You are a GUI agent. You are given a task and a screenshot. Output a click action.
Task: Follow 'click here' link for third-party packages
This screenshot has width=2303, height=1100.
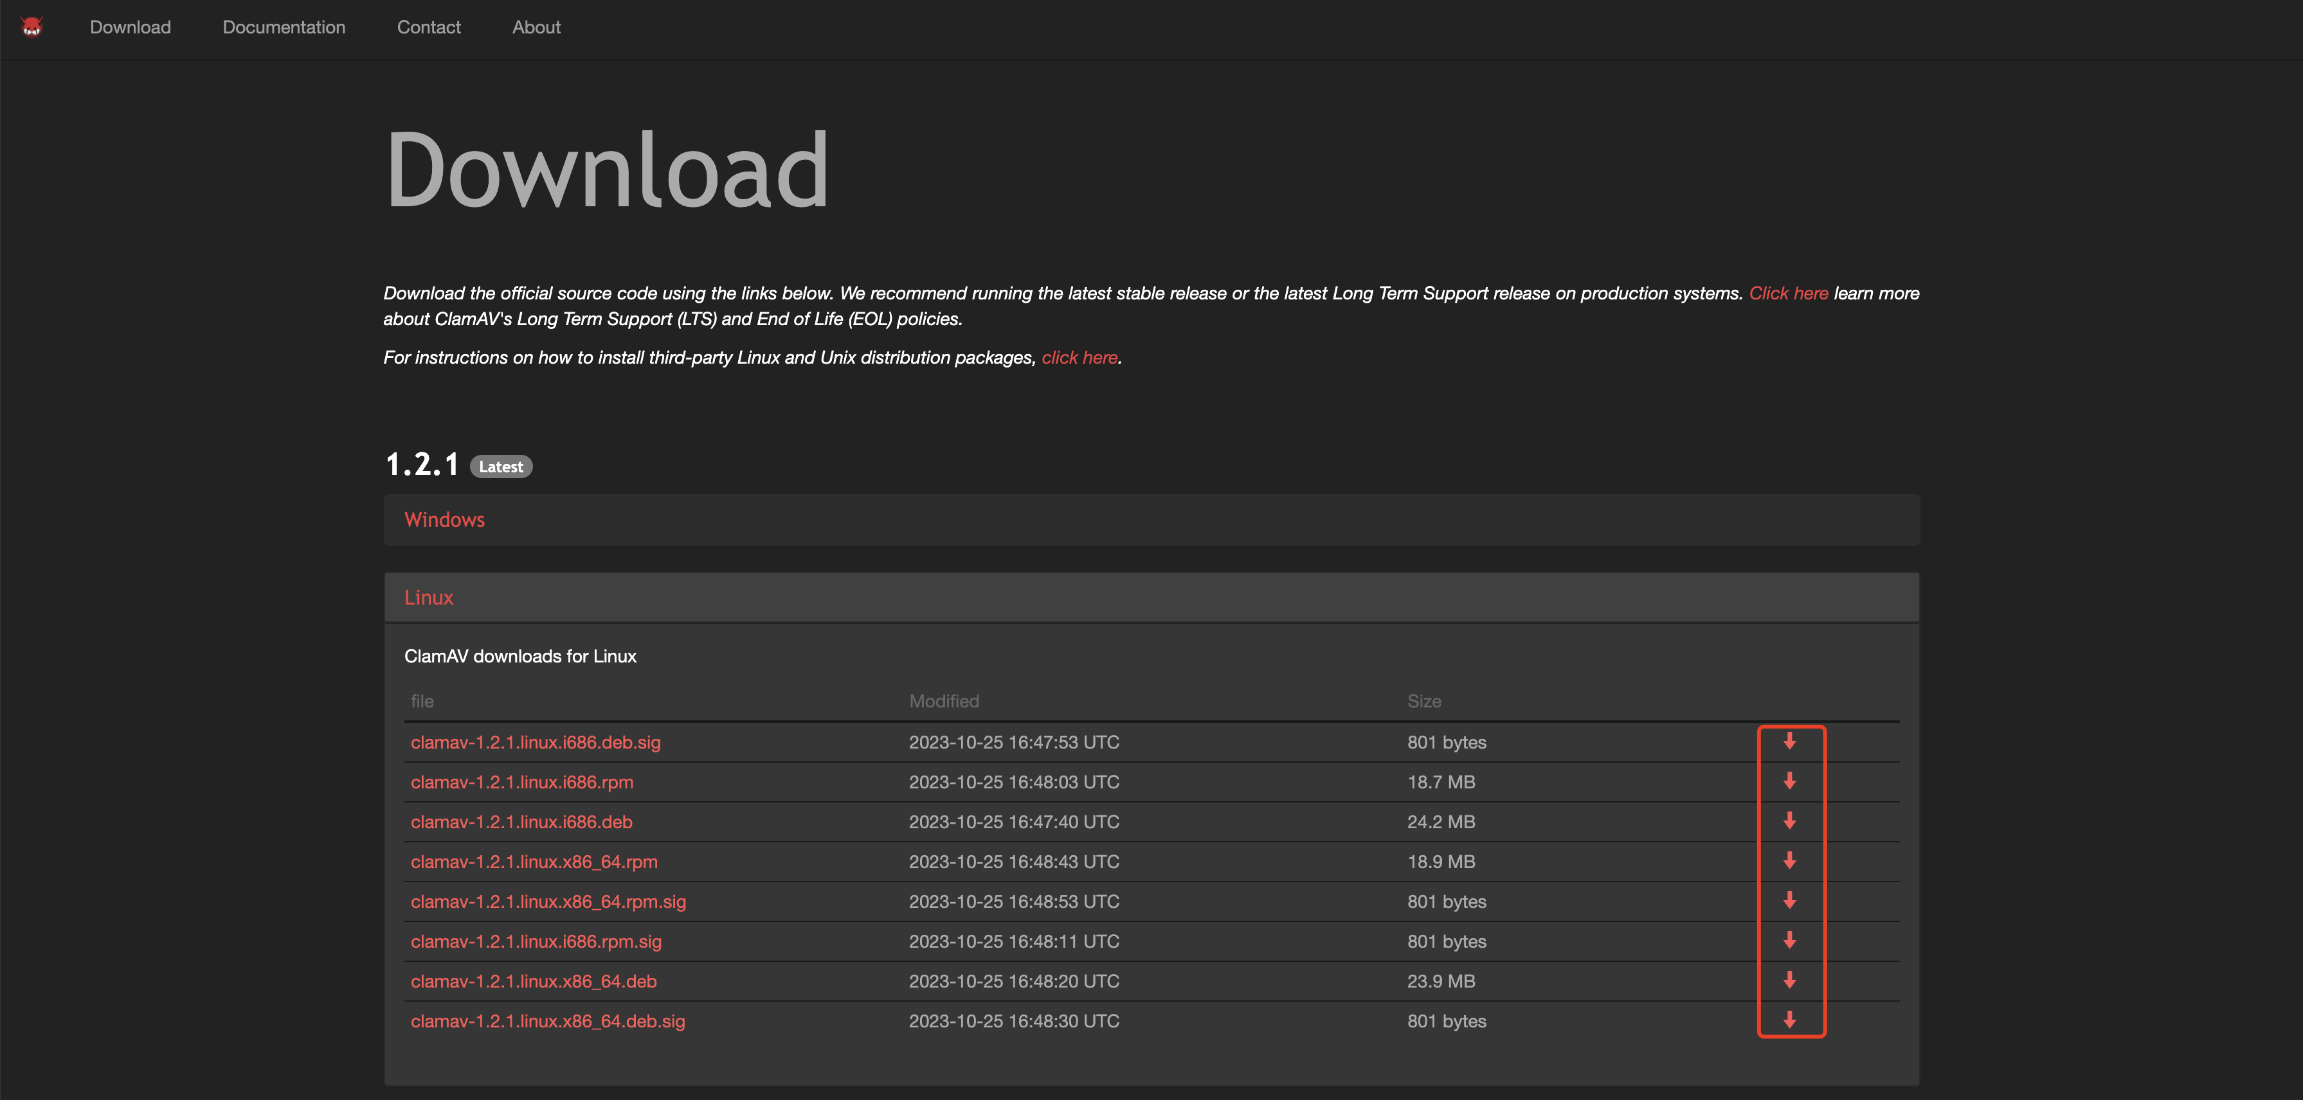coord(1079,357)
